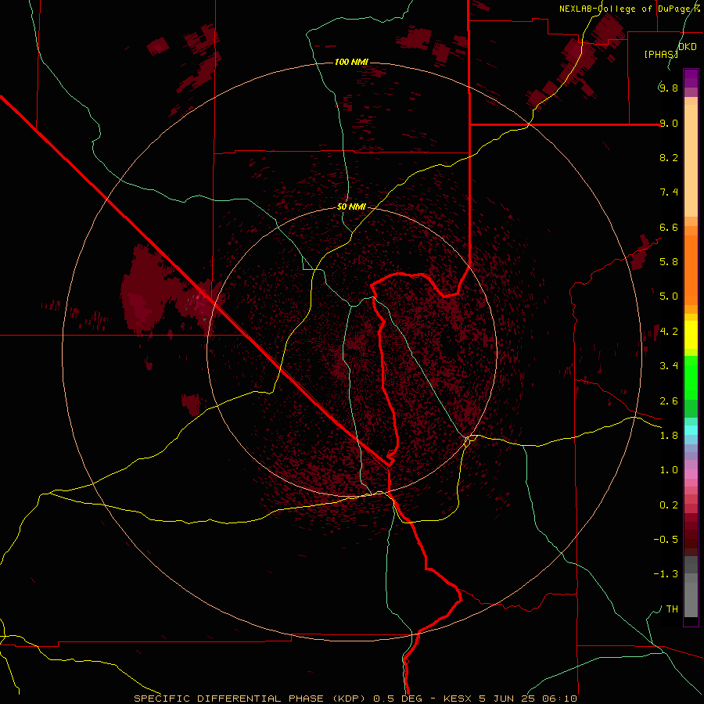704x704 pixels.
Task: Click the 3.4 legend value
Action: point(669,366)
